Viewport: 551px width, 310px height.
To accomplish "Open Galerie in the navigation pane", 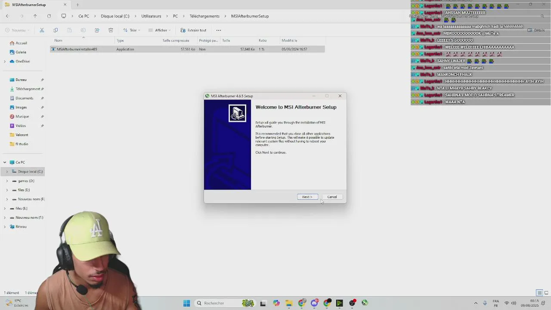I will pyautogui.click(x=21, y=52).
